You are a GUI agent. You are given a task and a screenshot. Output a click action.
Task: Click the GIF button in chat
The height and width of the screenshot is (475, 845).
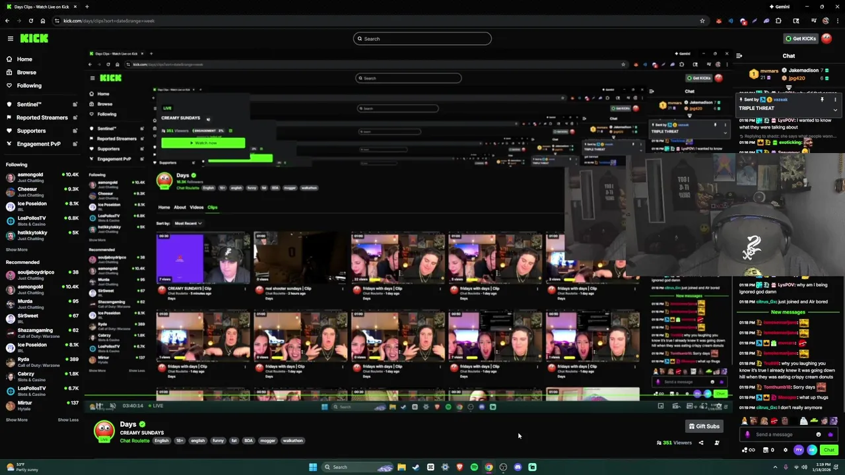click(812, 450)
